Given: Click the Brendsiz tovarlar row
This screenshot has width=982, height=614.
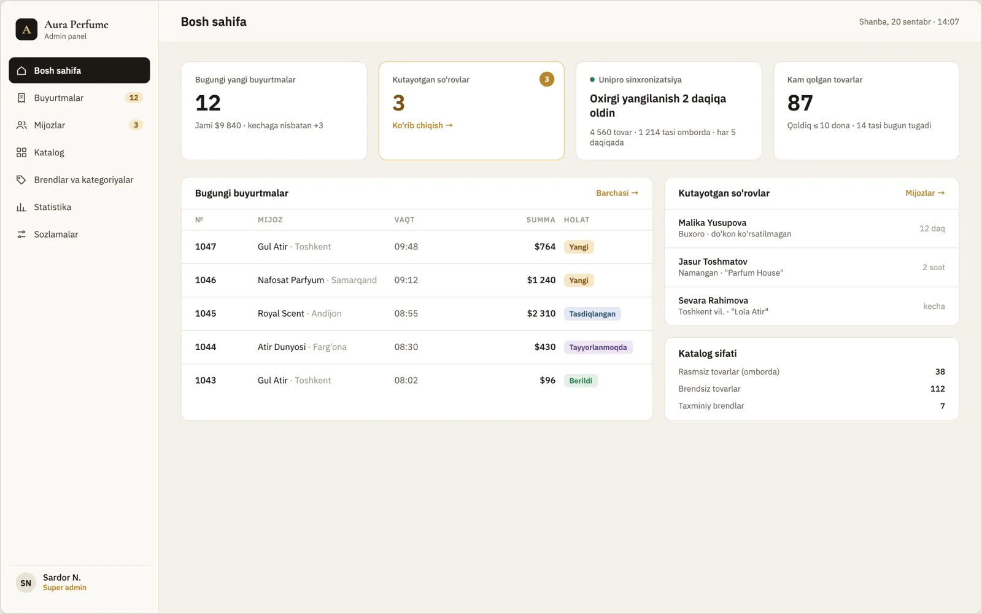Looking at the screenshot, I should tap(811, 389).
